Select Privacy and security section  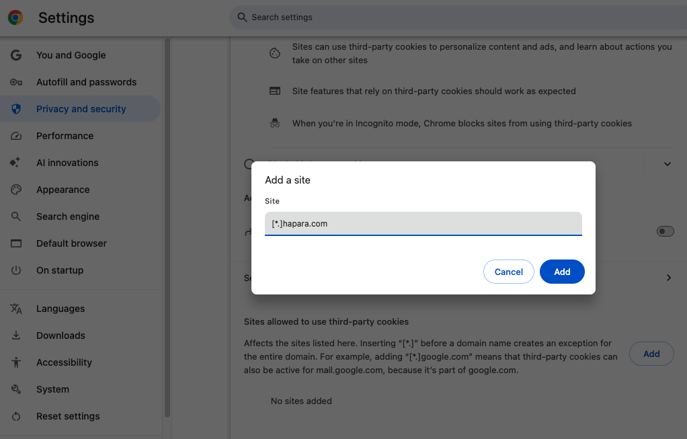[x=80, y=109]
